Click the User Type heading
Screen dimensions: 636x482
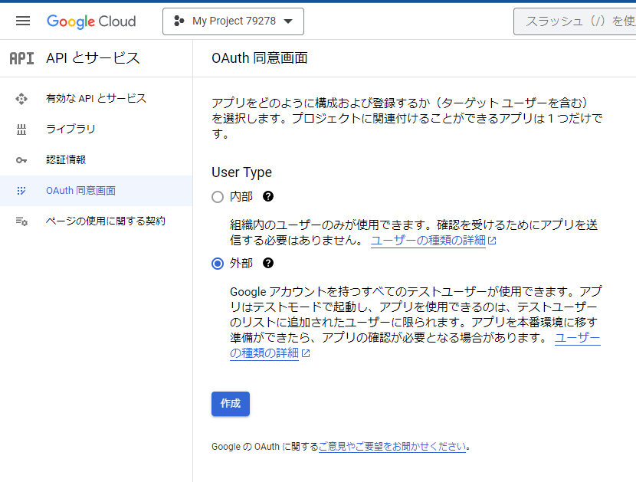pyautogui.click(x=241, y=172)
